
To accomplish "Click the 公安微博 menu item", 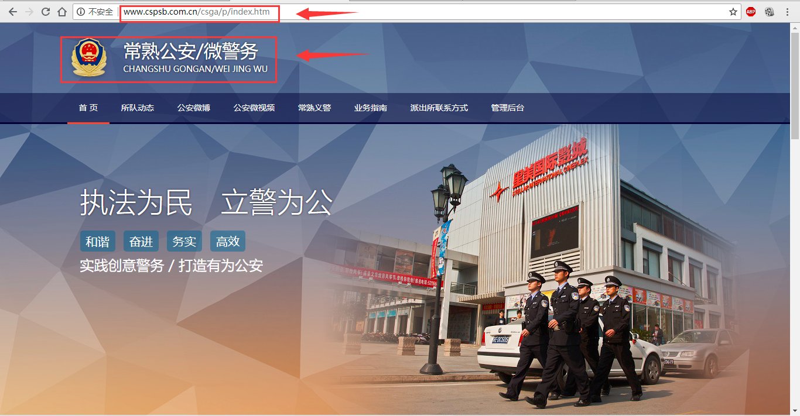I will tap(194, 108).
